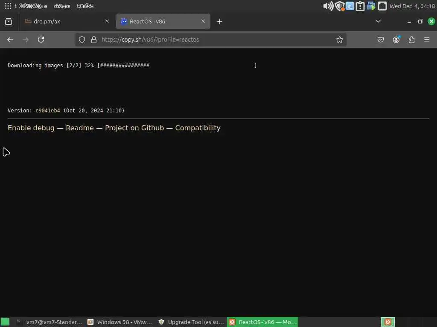Open the Firefox hamburger application menu
437x327 pixels.
coord(427,40)
